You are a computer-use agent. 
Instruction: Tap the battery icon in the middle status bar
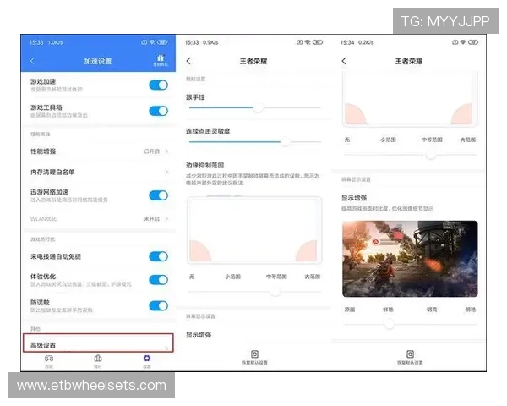point(318,42)
